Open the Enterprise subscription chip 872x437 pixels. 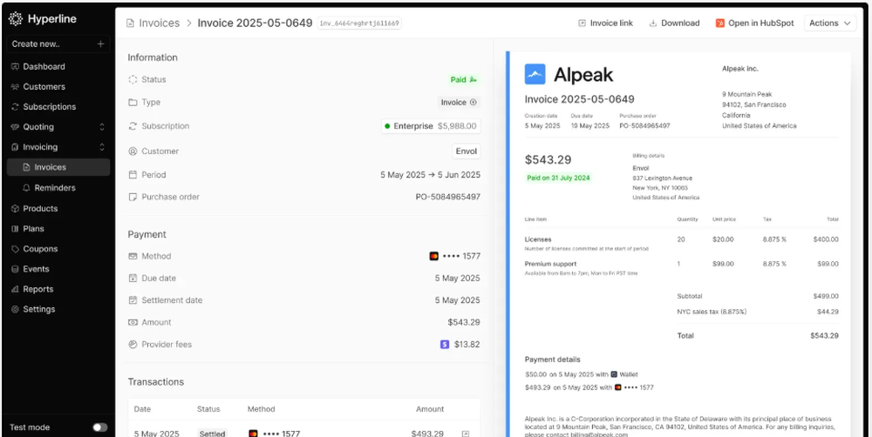point(431,126)
